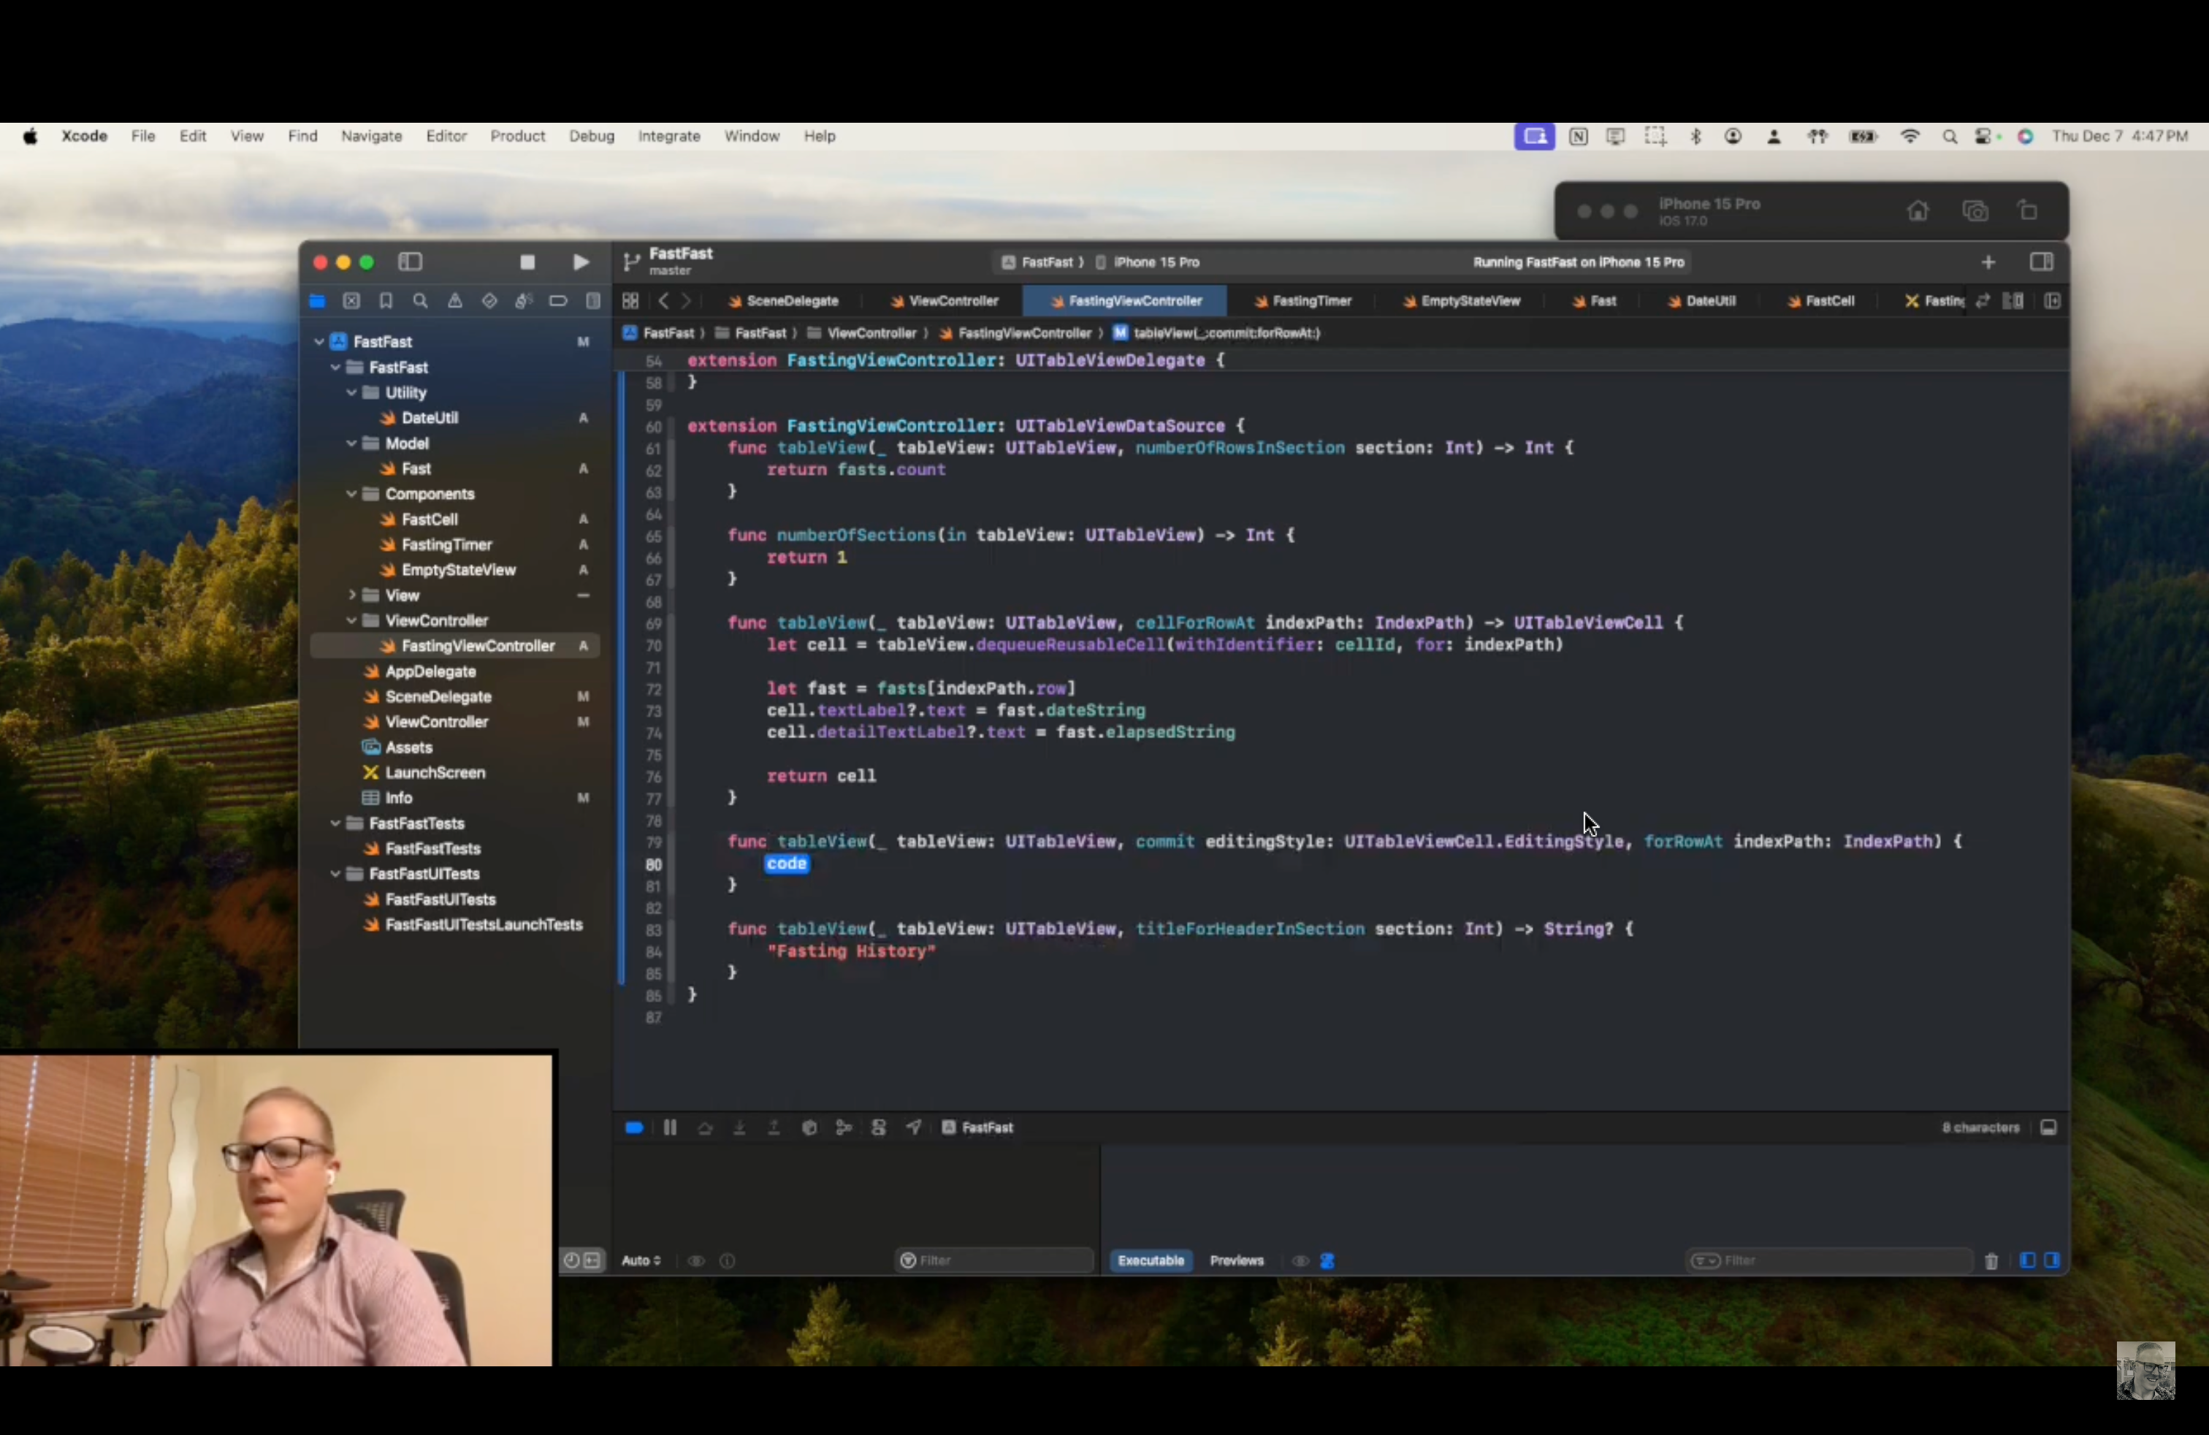Viewport: 2209px width, 1435px height.
Task: Collapse the FastFastTests group
Action: pos(335,823)
